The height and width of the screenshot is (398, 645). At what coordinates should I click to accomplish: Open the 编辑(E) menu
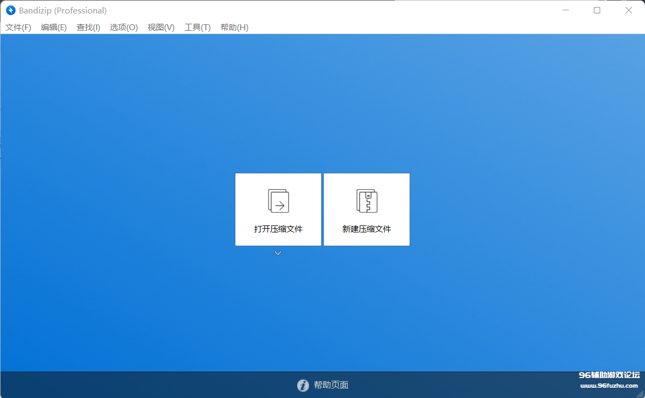point(54,28)
